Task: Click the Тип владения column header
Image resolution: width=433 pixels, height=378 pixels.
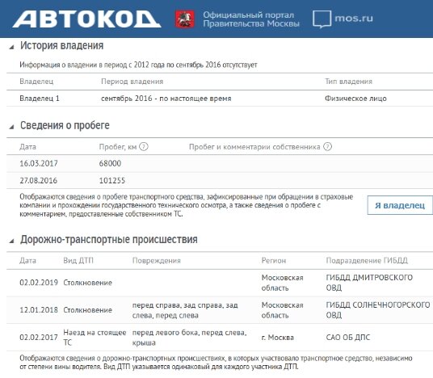Action: [x=348, y=82]
